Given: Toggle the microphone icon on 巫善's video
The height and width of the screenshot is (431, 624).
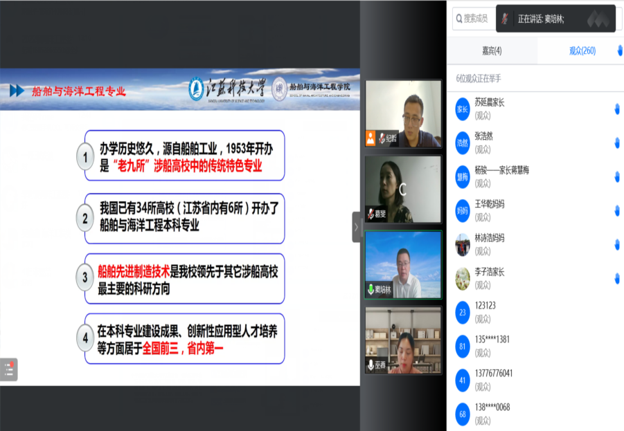Looking at the screenshot, I should 371,365.
